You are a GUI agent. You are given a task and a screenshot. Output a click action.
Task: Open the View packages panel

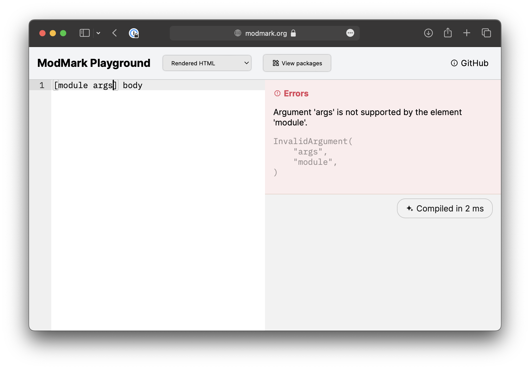[x=297, y=63]
